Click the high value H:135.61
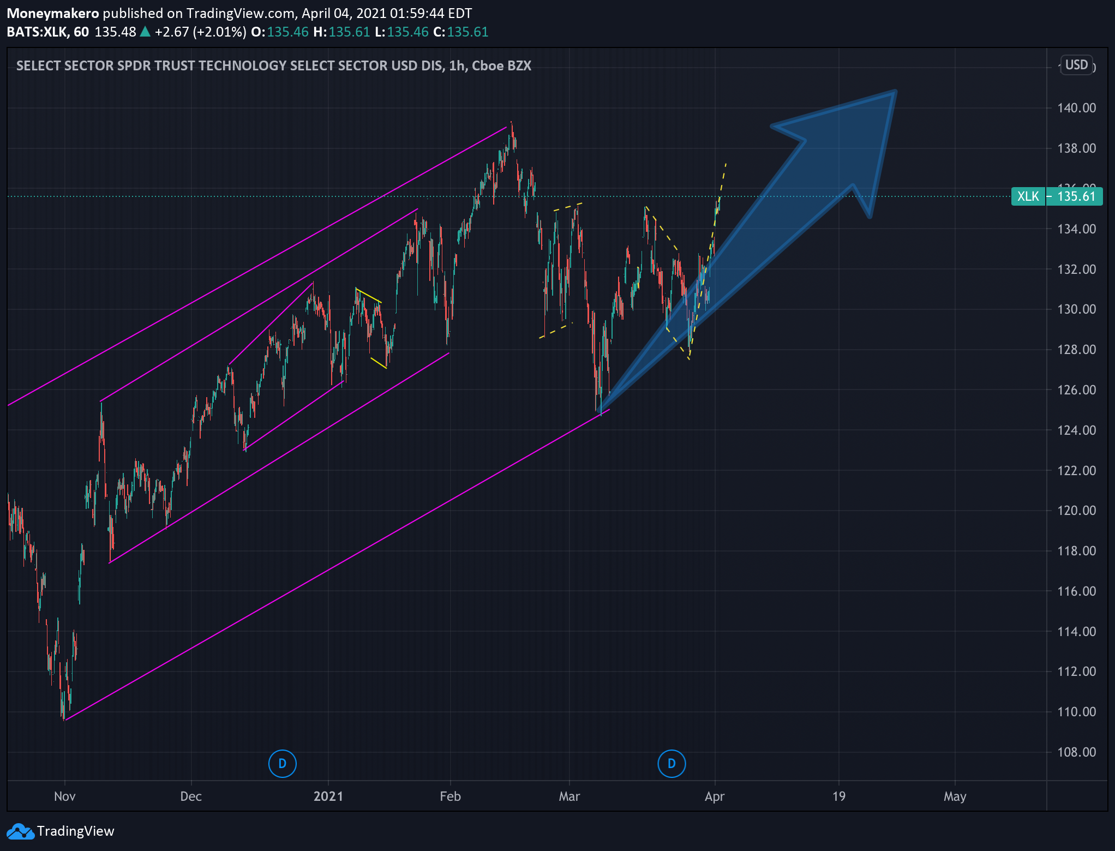The image size is (1115, 851). [x=342, y=32]
